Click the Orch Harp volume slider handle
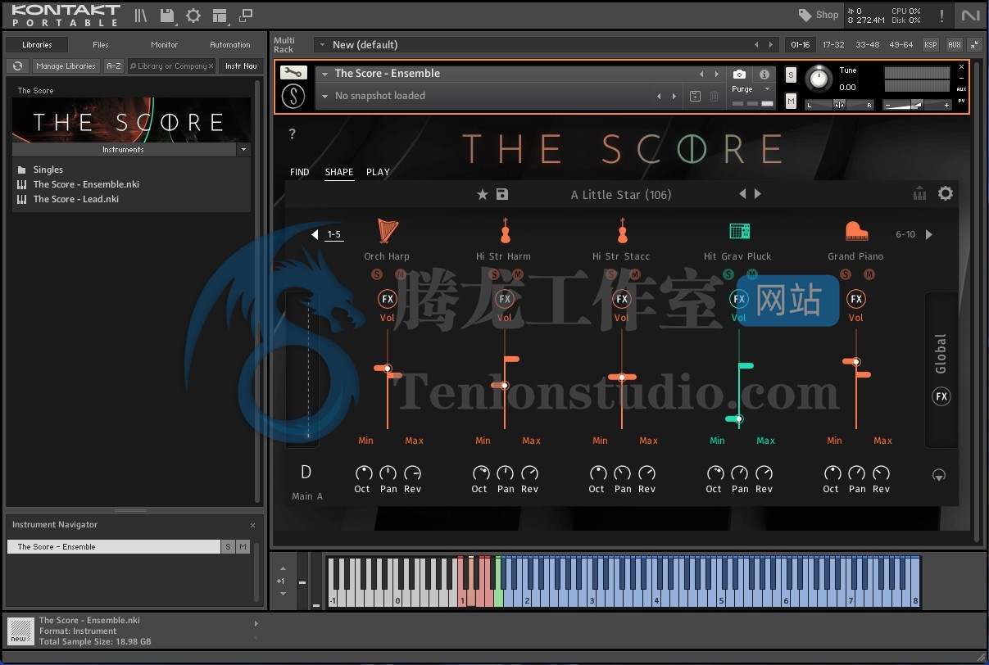Image resolution: width=989 pixels, height=665 pixels. pyautogui.click(x=387, y=369)
